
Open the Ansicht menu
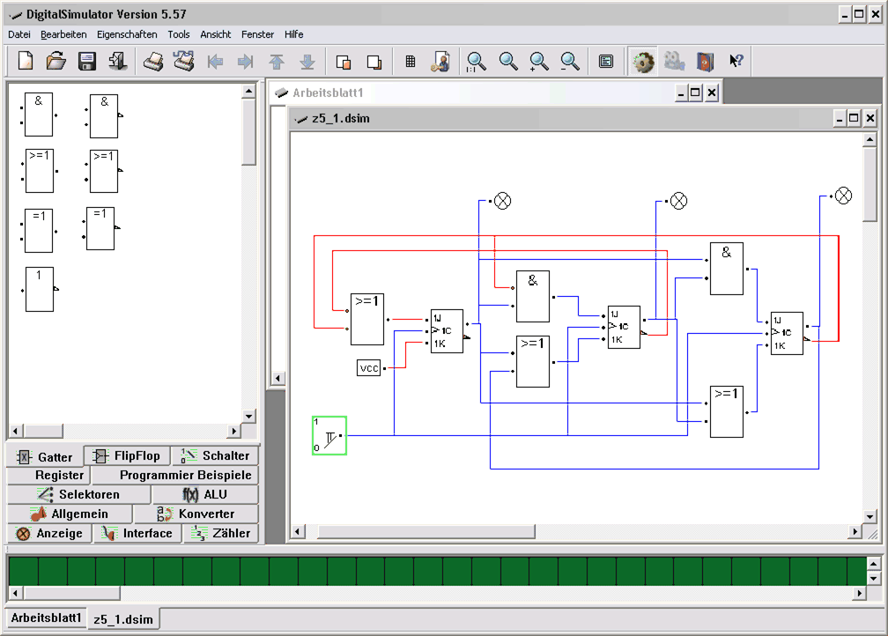[x=216, y=34]
